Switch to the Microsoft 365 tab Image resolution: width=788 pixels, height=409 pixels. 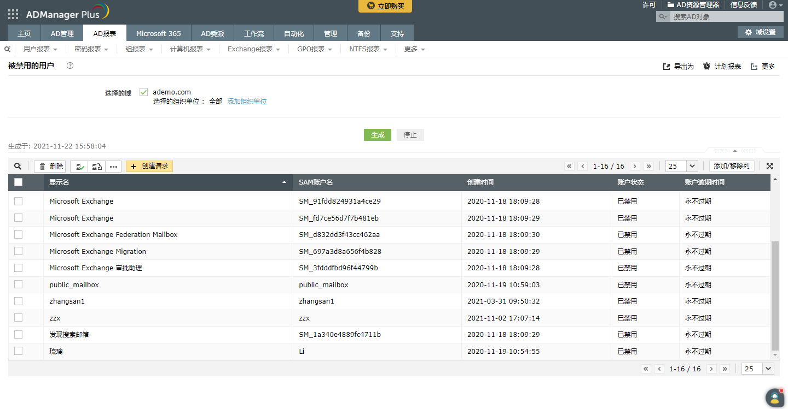(158, 33)
